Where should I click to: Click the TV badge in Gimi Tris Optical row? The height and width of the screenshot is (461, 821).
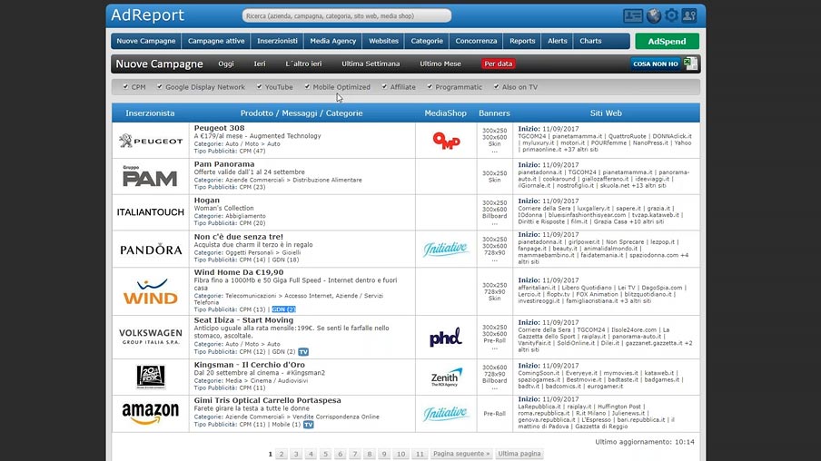(x=309, y=425)
